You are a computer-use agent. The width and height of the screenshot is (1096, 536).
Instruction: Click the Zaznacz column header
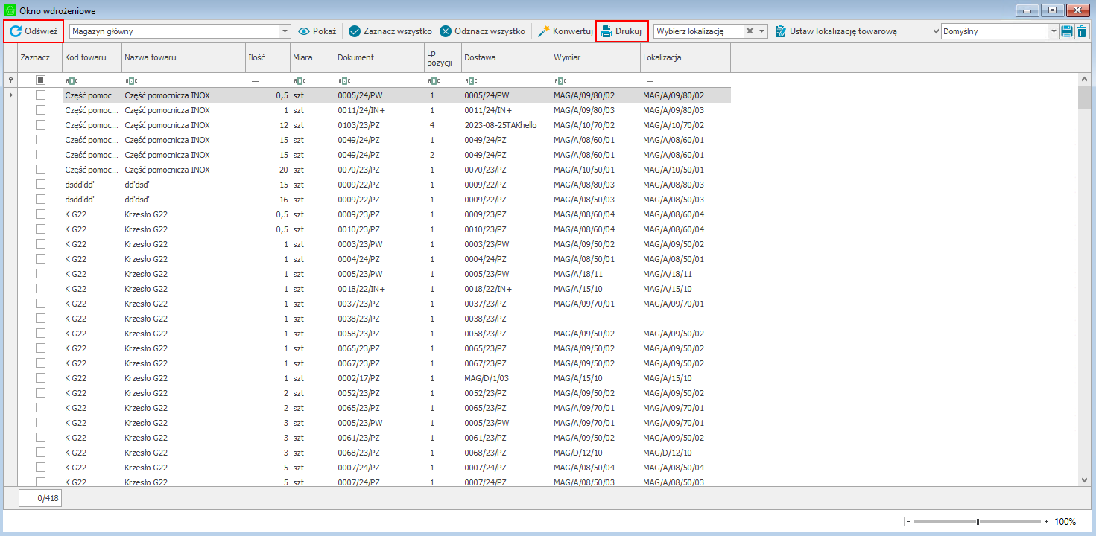[40, 57]
